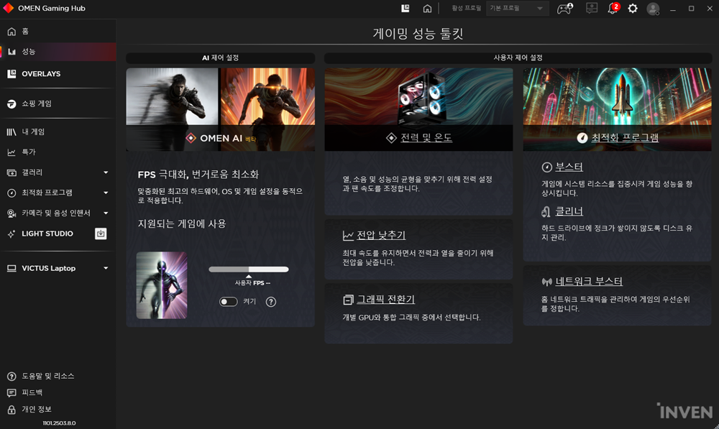Select 성능 in the sidebar
The width and height of the screenshot is (719, 429).
[58, 51]
